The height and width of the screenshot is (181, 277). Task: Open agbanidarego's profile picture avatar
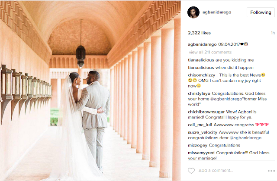[193, 12]
